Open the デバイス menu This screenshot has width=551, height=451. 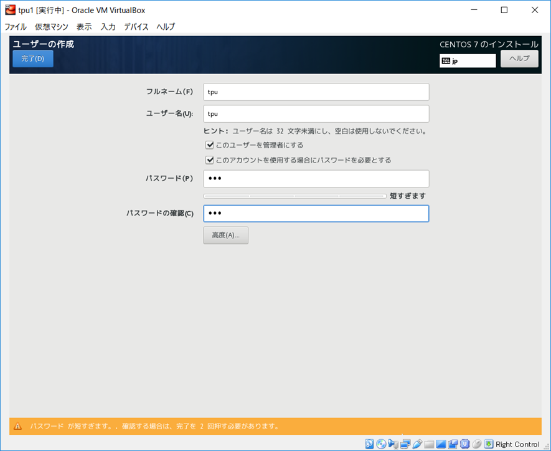[x=136, y=27]
